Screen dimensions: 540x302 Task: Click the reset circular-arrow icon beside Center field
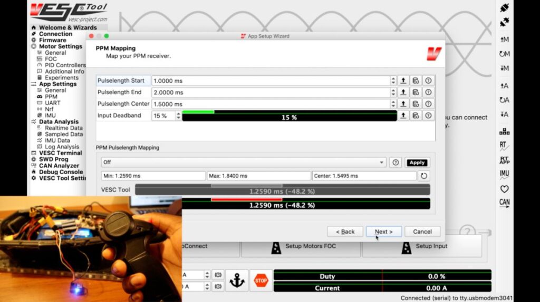(x=423, y=176)
